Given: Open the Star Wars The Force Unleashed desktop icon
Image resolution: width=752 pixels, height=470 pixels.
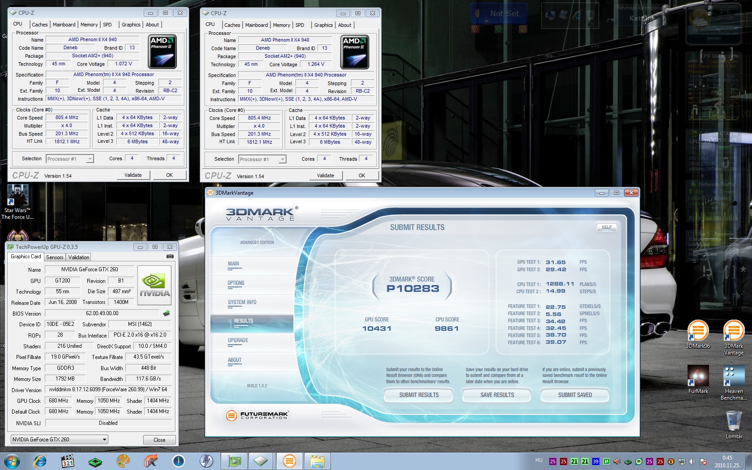Looking at the screenshot, I should [17, 202].
